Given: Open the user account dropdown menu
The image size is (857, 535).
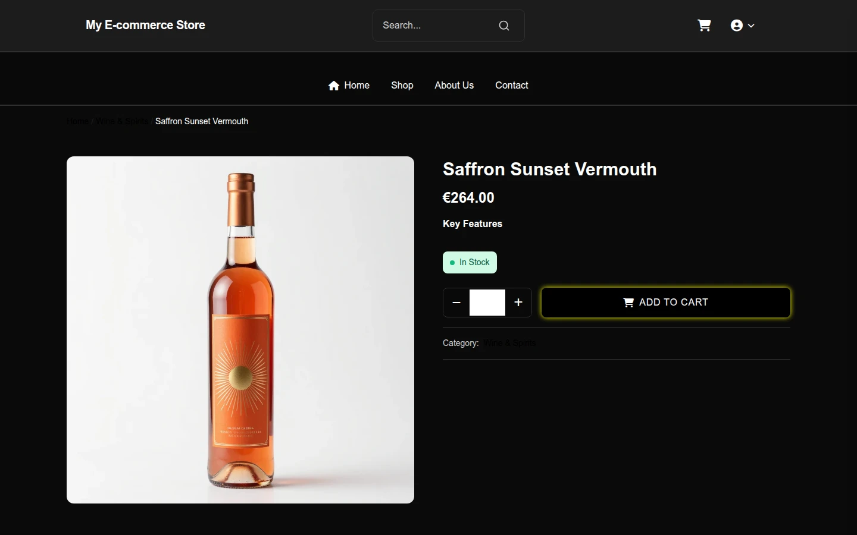Looking at the screenshot, I should coord(742,26).
